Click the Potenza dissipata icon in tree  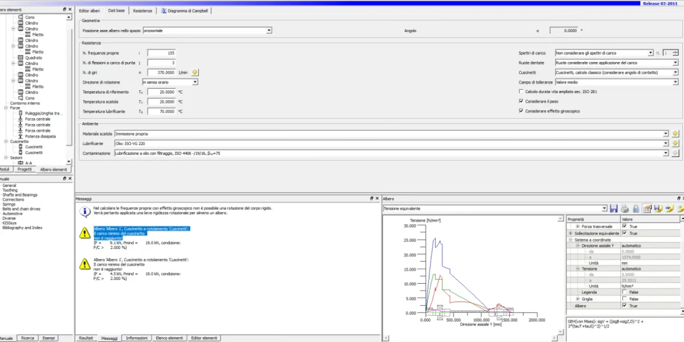(21, 136)
